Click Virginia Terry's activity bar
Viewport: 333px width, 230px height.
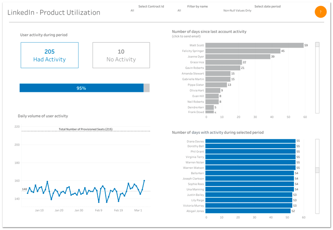pos(251,157)
